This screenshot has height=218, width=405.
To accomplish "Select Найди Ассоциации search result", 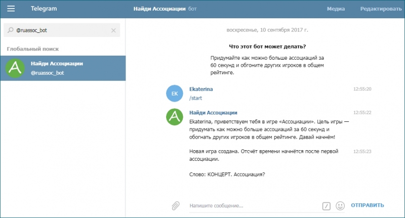I will coord(63,68).
